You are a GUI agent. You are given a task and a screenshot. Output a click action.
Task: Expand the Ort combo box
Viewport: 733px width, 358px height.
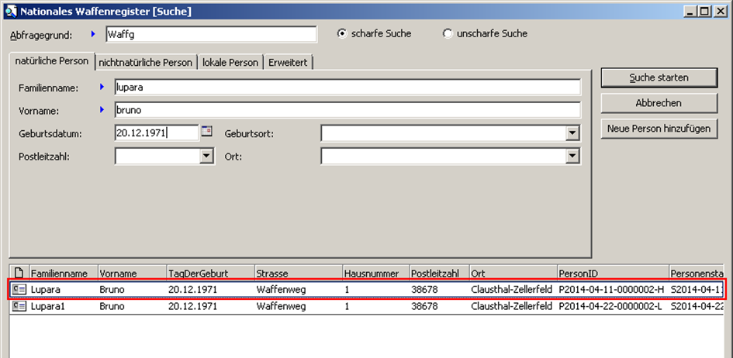(x=572, y=157)
